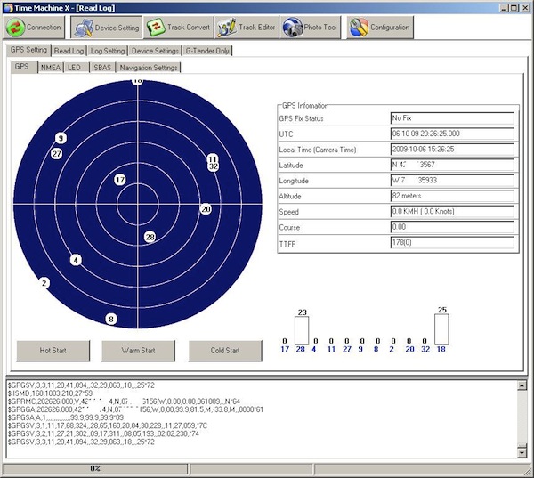Screen dimensions: 534x478
Task: Click the $IISMD line in NMEA log
Action: tap(50, 393)
